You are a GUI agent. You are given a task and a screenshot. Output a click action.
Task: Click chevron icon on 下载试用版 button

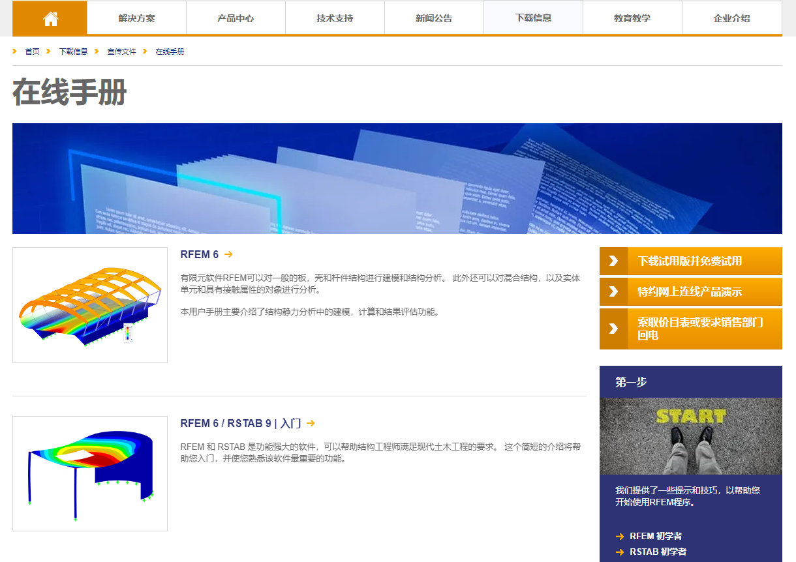(x=613, y=261)
